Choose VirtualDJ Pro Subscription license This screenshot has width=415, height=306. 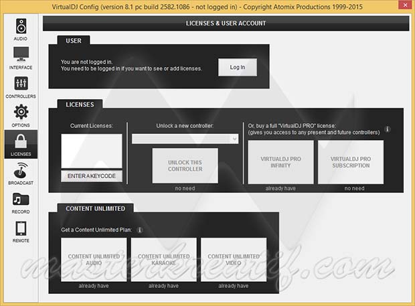pos(351,162)
